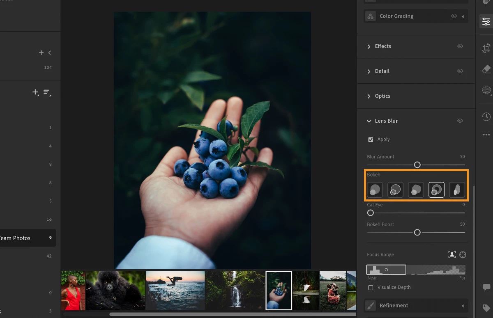The height and width of the screenshot is (318, 493).
Task: Enable the Visualize Depth checkbox
Action: coord(371,287)
